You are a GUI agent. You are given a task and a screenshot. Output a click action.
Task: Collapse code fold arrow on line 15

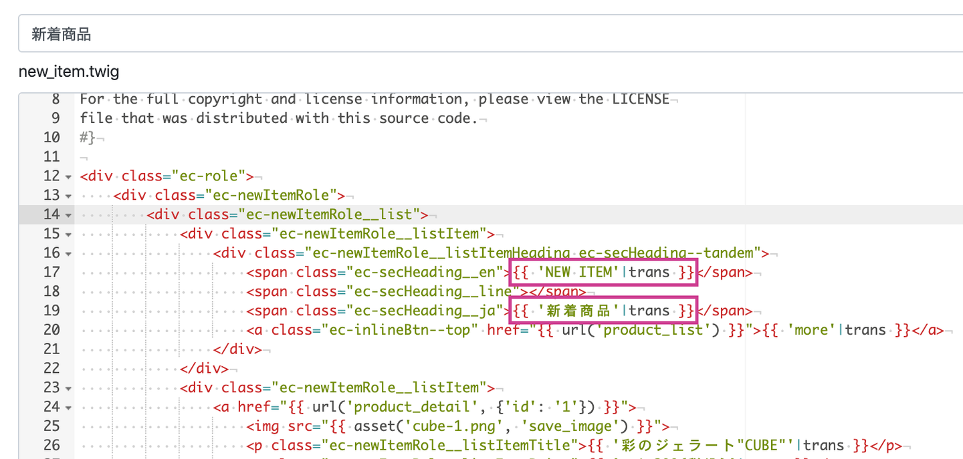pyautogui.click(x=68, y=235)
